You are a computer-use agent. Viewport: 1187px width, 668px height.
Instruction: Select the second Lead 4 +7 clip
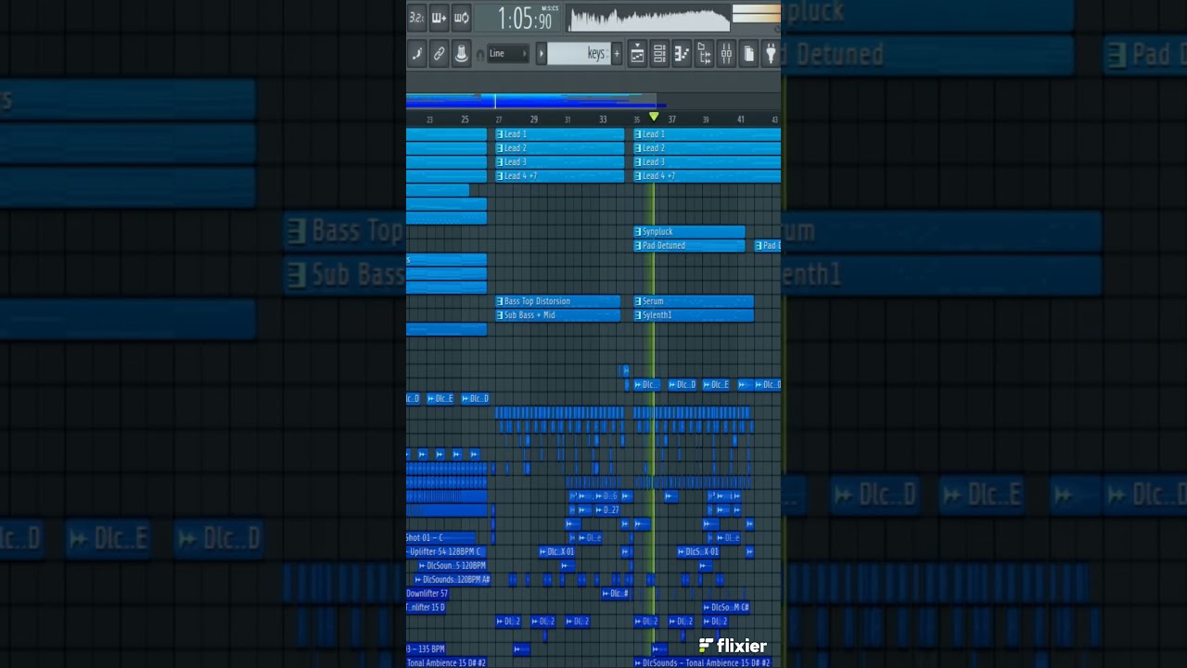[707, 175]
